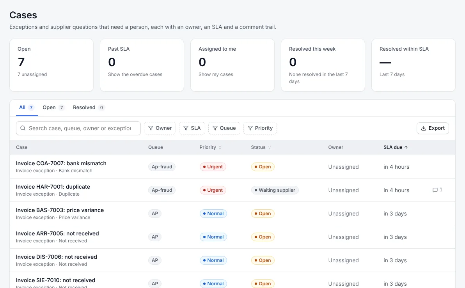Click the Cases page heading
465x288 pixels.
click(x=23, y=15)
